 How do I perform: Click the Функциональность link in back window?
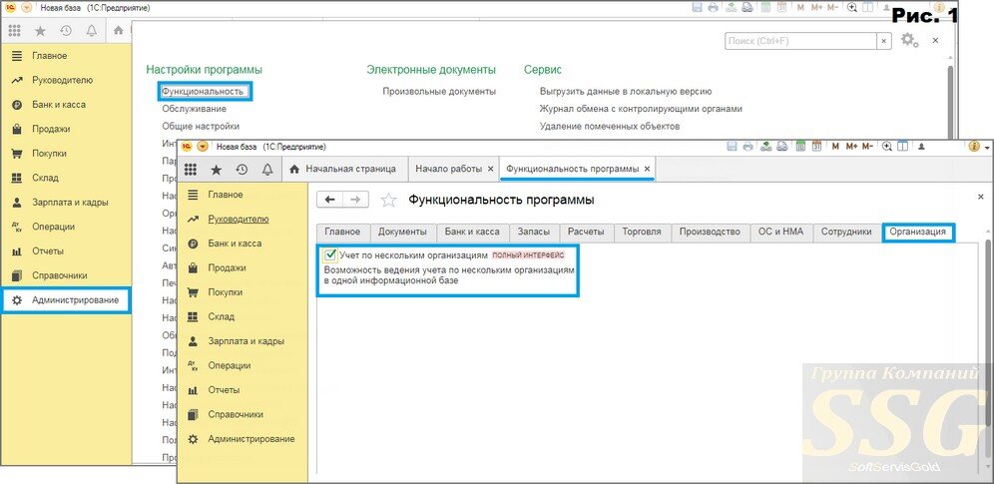203,91
